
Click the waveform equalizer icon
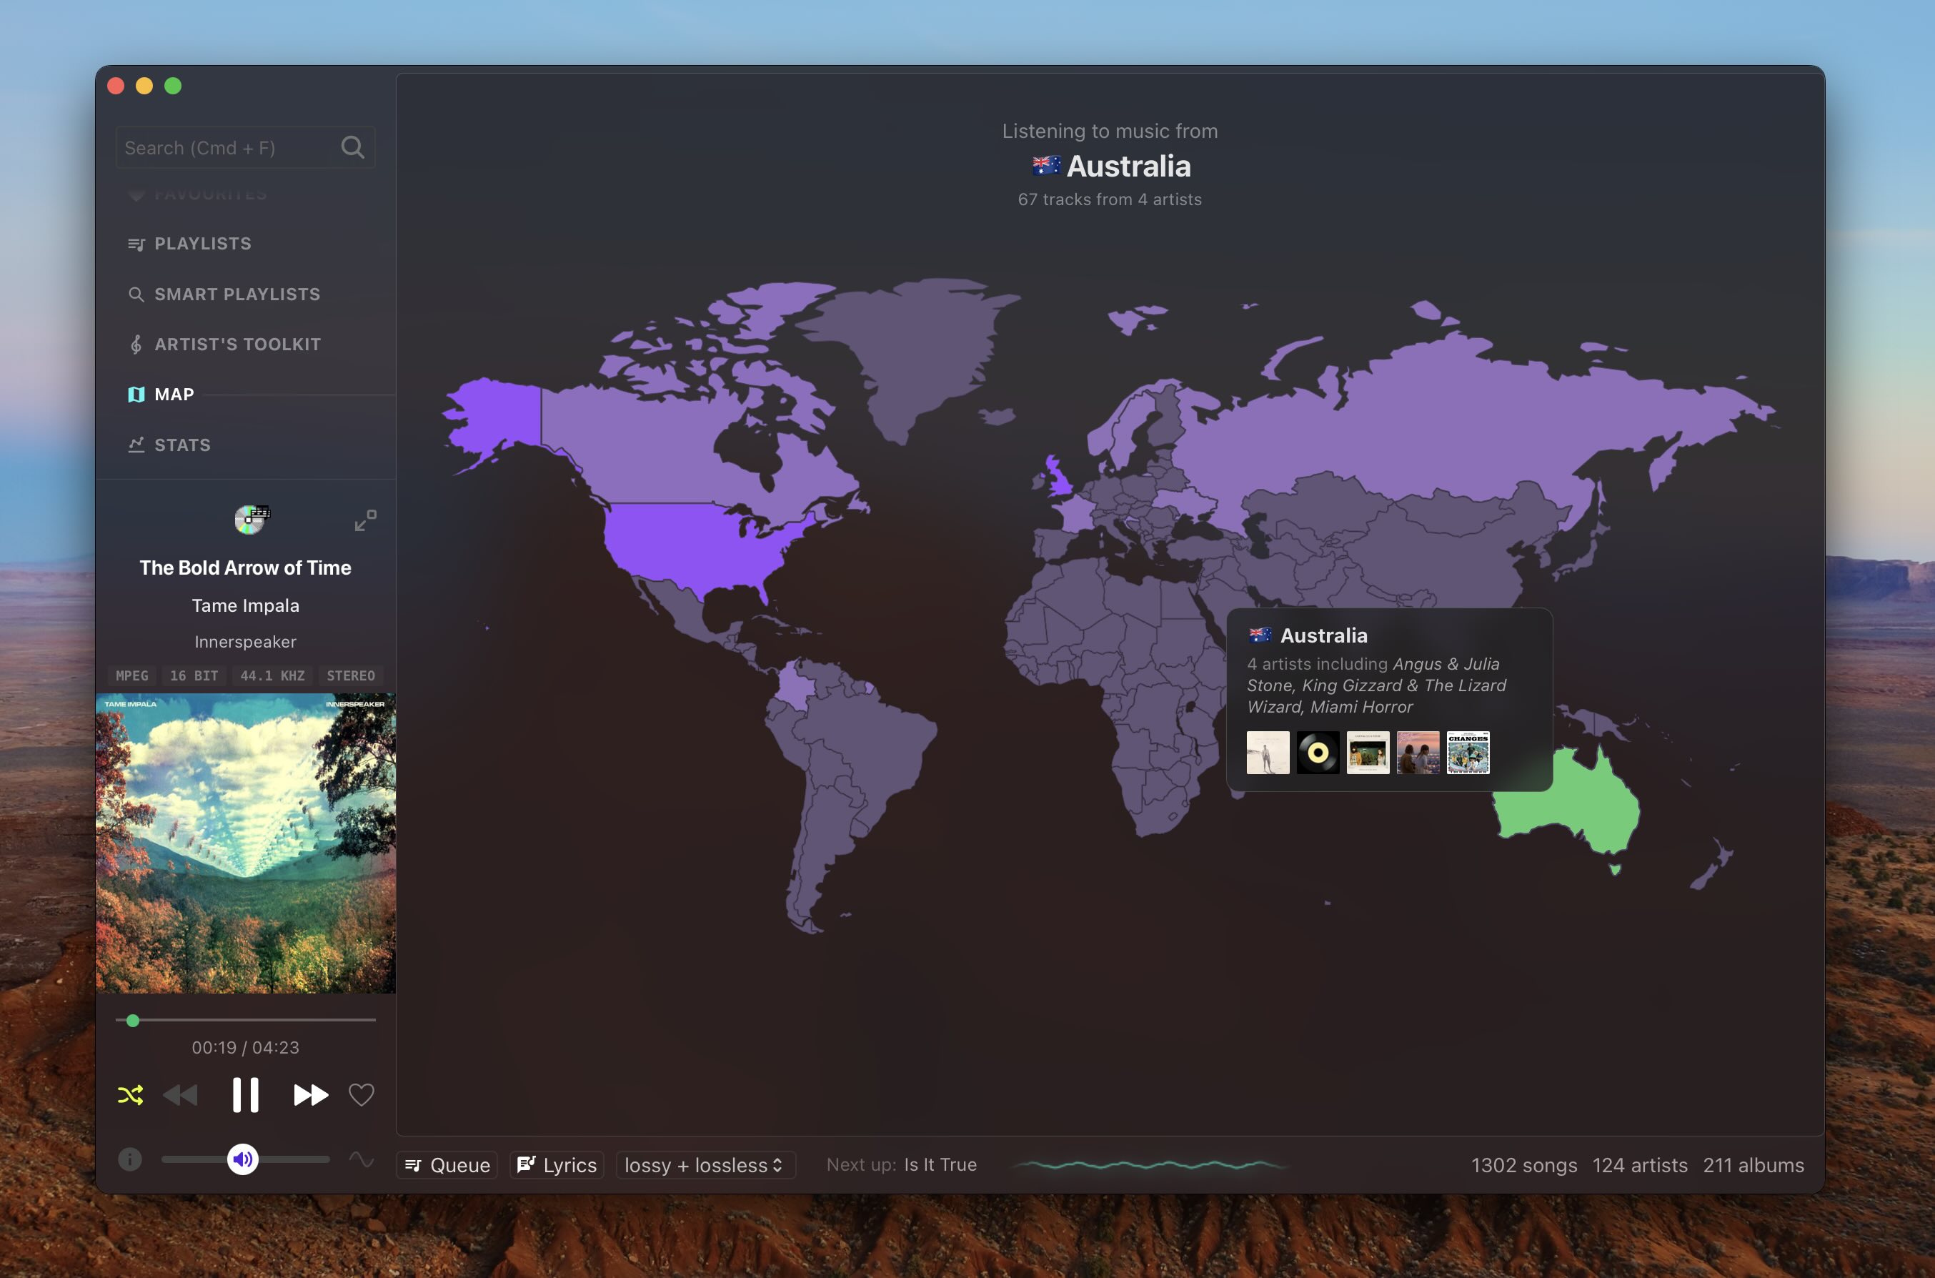tap(361, 1159)
